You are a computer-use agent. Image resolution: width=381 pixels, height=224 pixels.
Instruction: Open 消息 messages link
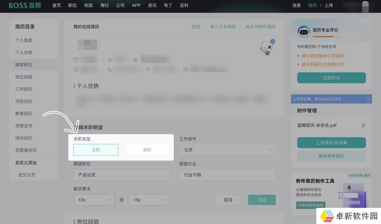(297, 5)
